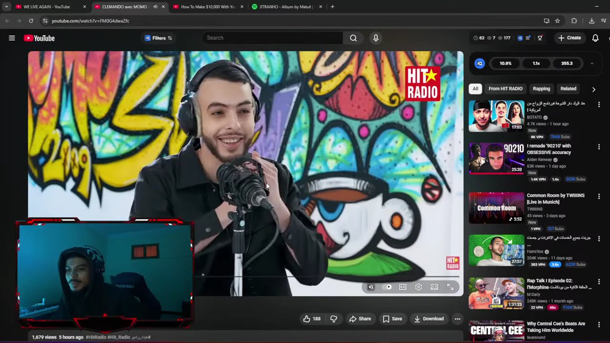Screen dimensions: 610x343
Task: View site information icon in address bar
Action: tap(45, 21)
